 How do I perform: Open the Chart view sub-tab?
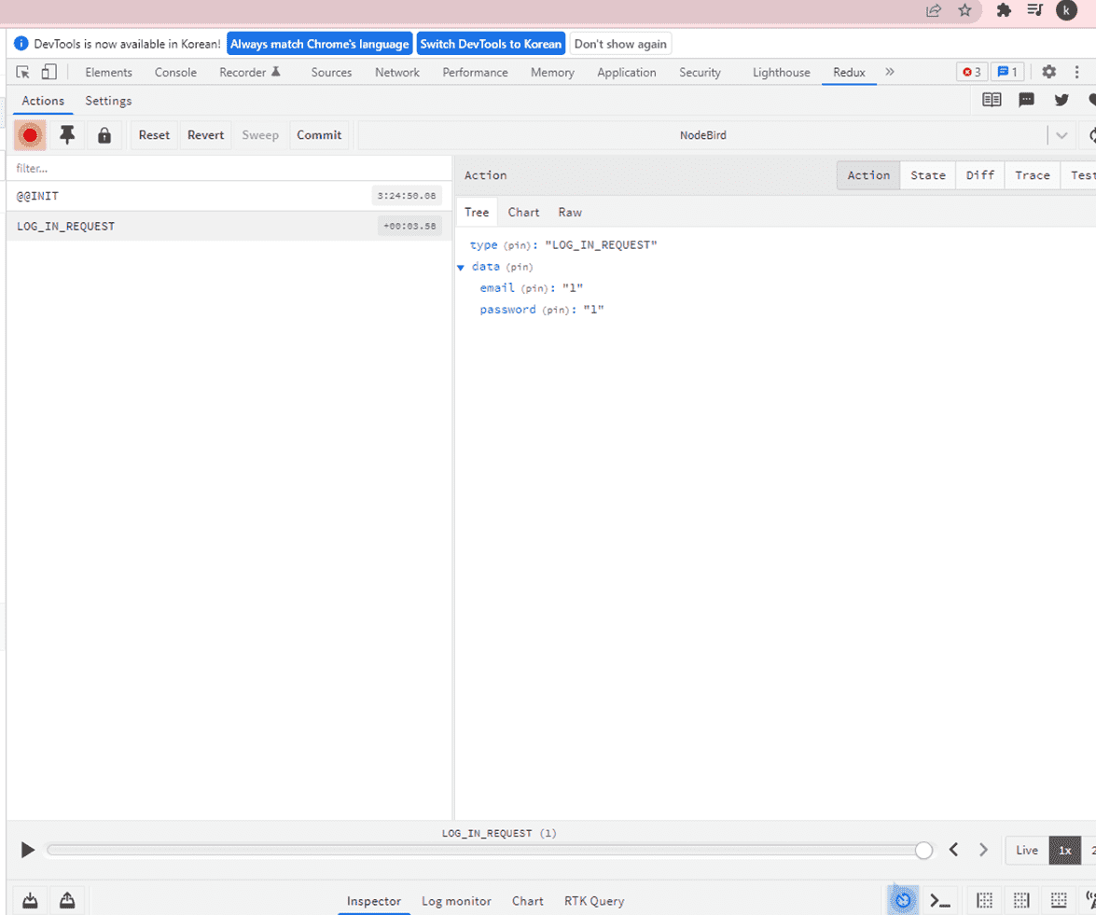coord(523,213)
